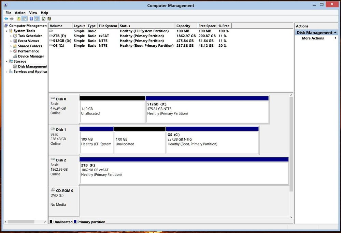
Task: Click the console tree scrollbar right arrow
Action: click(x=45, y=222)
